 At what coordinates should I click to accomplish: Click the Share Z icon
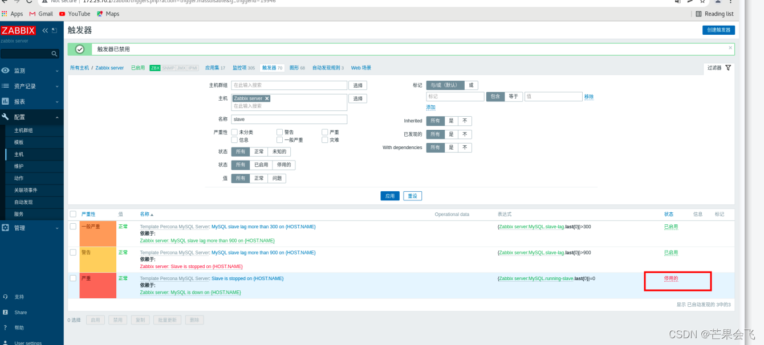click(x=5, y=312)
